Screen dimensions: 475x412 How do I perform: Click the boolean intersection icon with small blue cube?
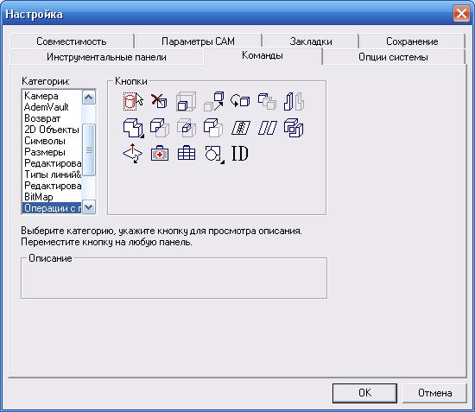(187, 128)
